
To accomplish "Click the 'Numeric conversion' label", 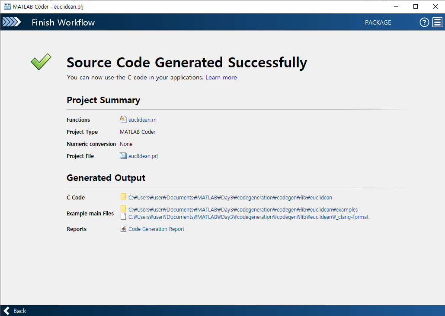I will tap(91, 144).
